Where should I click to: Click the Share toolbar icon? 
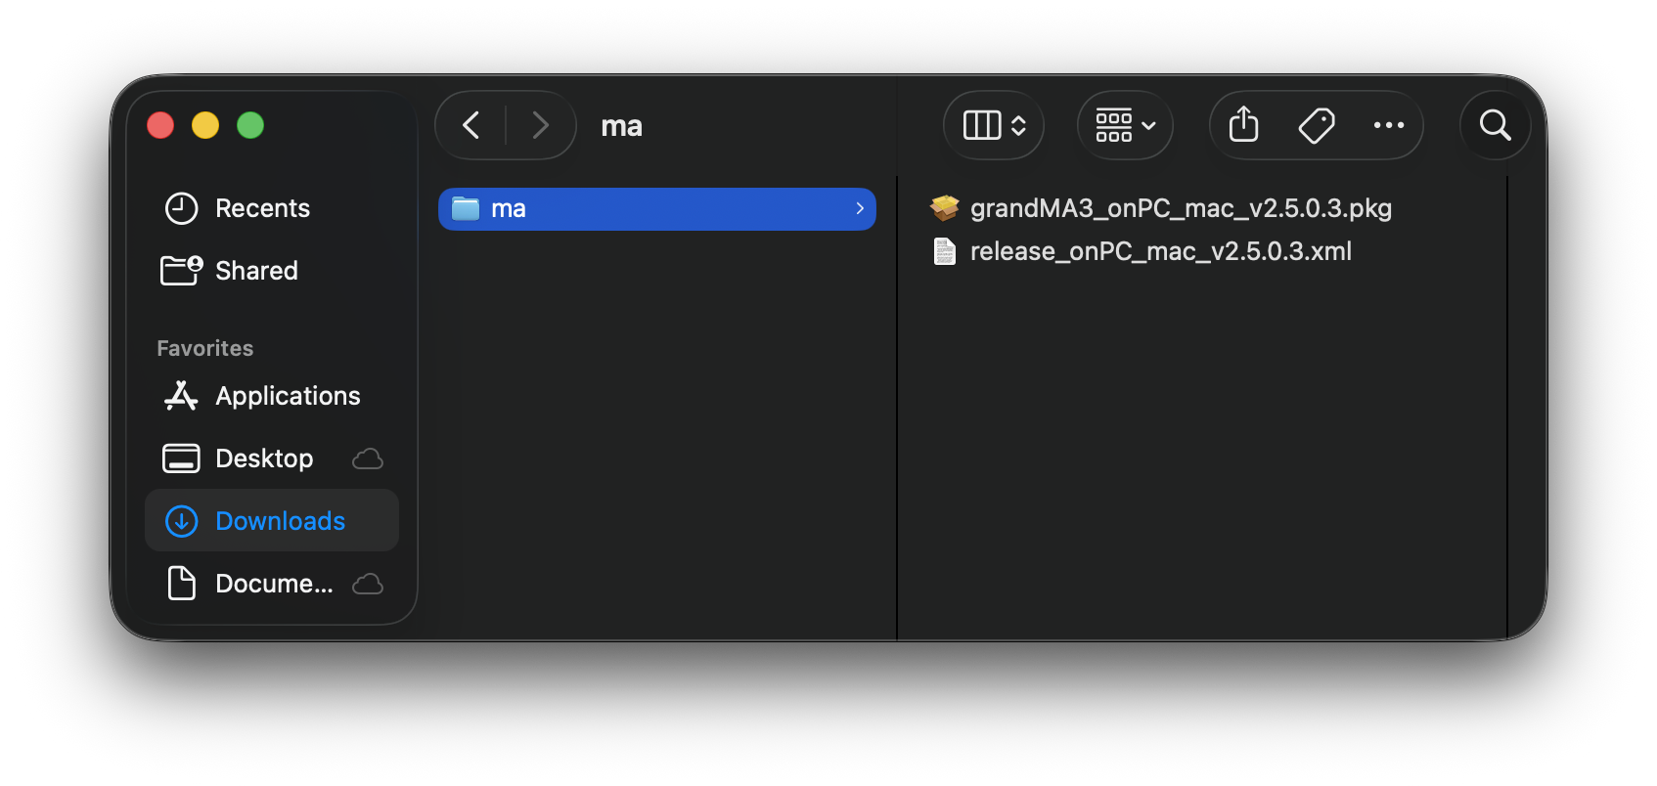point(1243,125)
